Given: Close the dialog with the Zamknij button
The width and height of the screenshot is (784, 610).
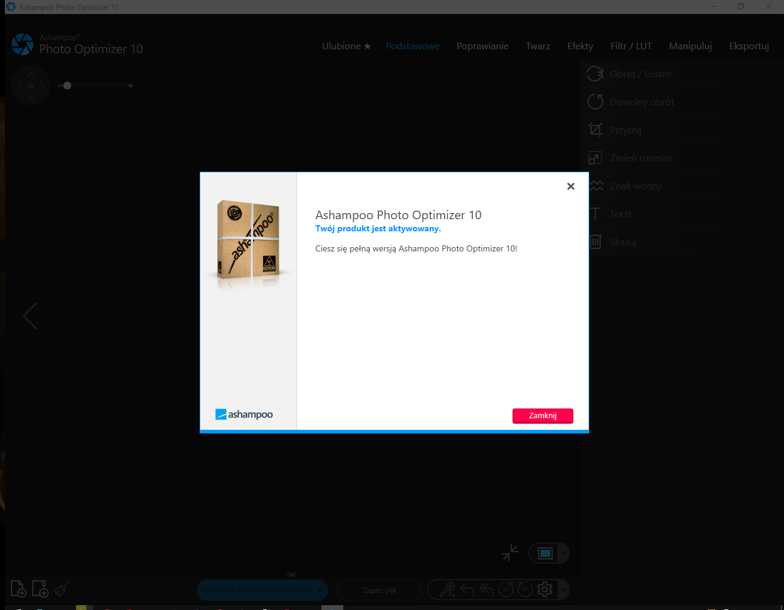Looking at the screenshot, I should click(542, 416).
